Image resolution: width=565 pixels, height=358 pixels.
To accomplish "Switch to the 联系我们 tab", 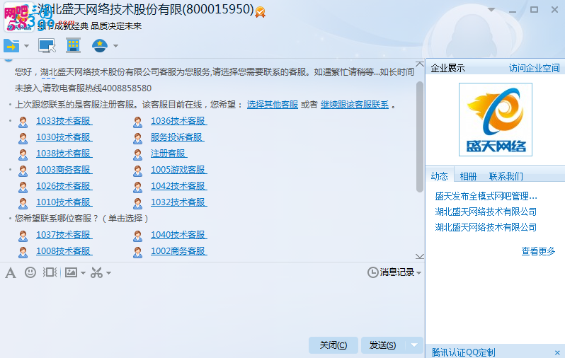I will 506,176.
